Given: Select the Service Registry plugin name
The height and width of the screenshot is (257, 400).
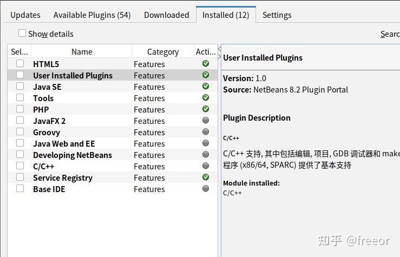Looking at the screenshot, I should [63, 177].
